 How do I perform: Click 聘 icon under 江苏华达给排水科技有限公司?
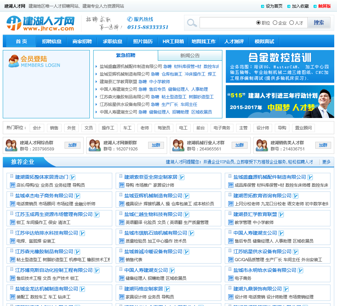(13, 241)
